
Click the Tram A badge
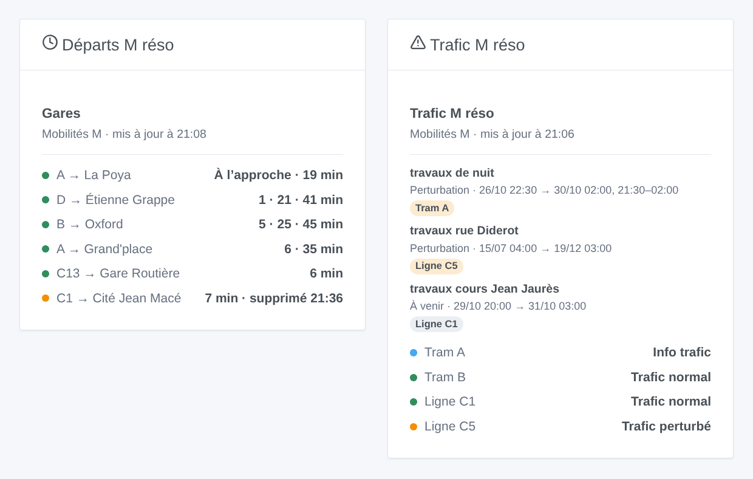pyautogui.click(x=432, y=208)
